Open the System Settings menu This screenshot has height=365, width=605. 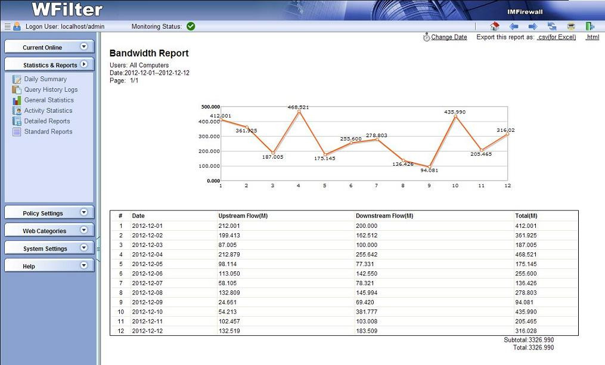pos(49,248)
